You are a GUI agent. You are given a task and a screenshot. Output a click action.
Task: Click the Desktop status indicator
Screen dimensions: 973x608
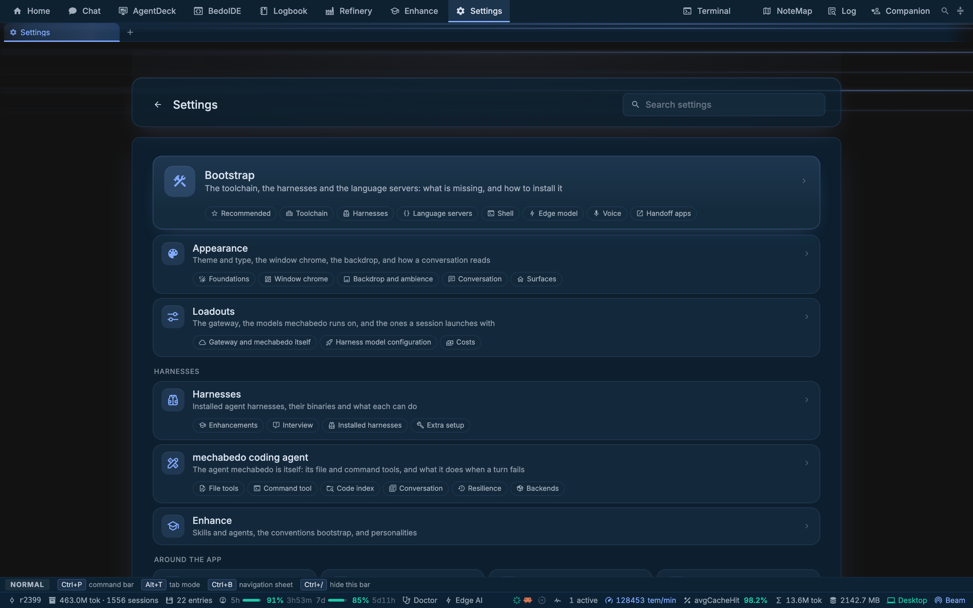tap(907, 600)
